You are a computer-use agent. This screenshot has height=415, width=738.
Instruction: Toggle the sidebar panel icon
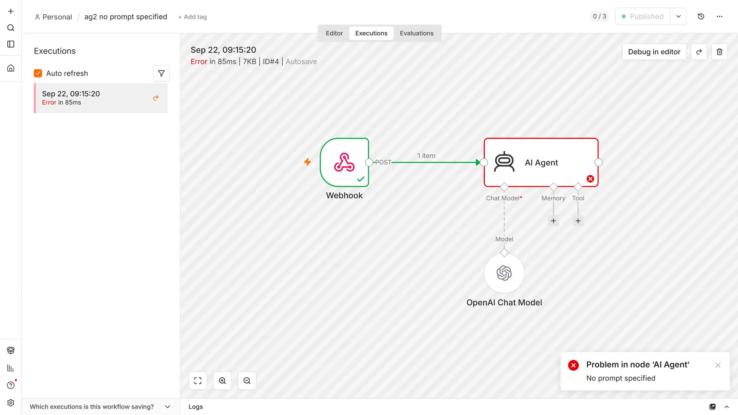[11, 44]
